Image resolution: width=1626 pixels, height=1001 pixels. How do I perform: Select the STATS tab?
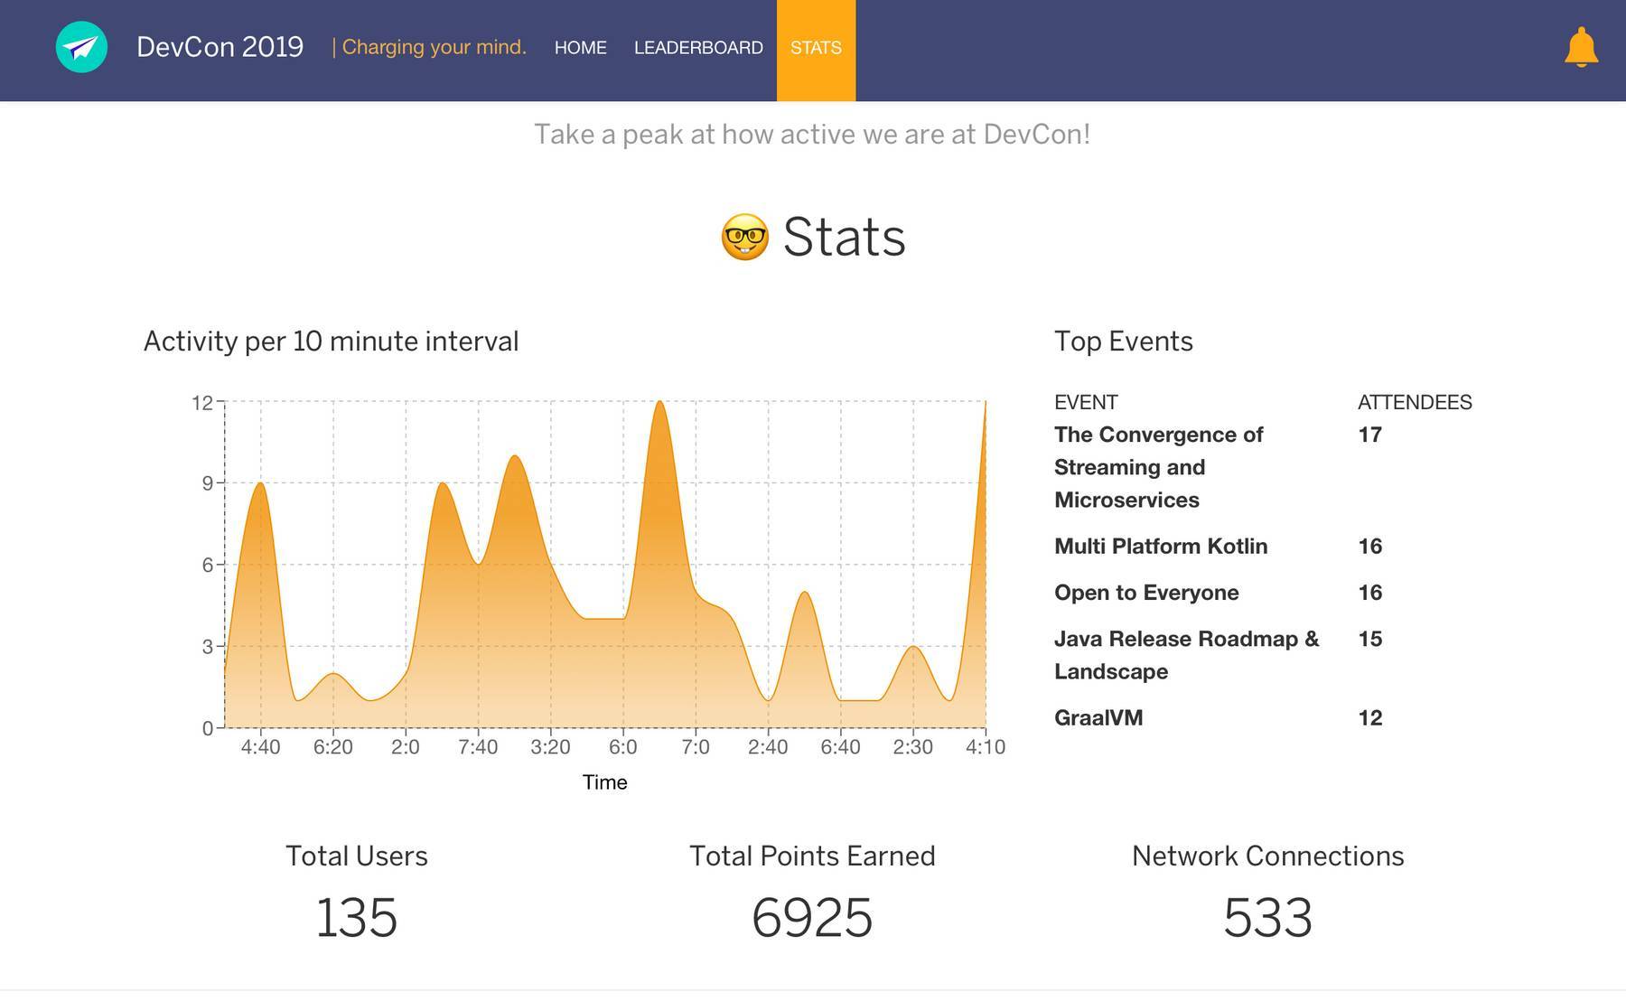click(816, 48)
